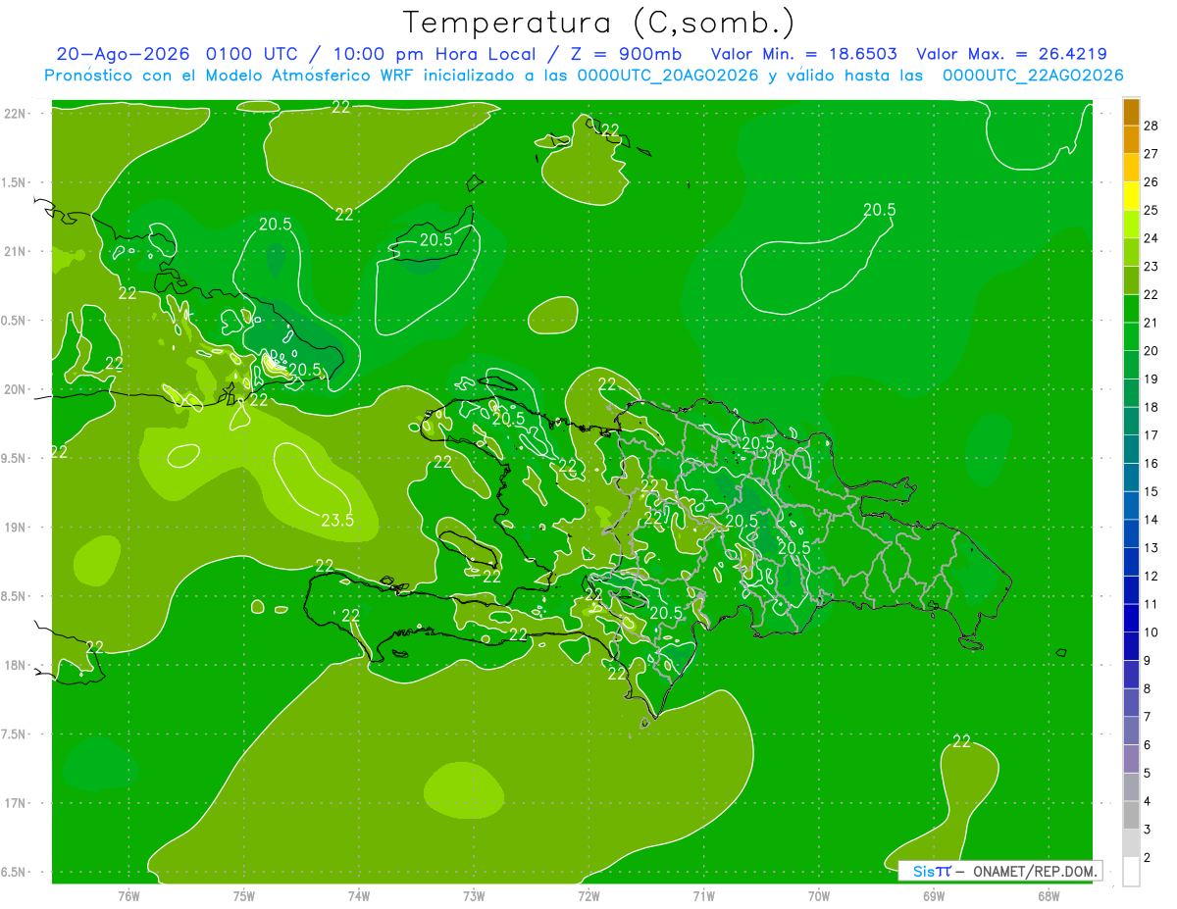Click the "75W" longitude axis label
Screen dimensions: 1177x909
pyautogui.click(x=244, y=895)
